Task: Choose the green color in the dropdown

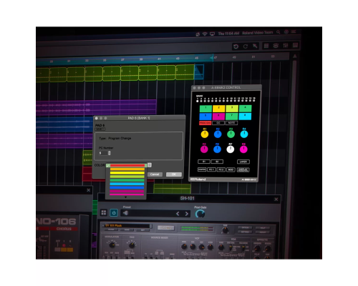Action: (127, 180)
